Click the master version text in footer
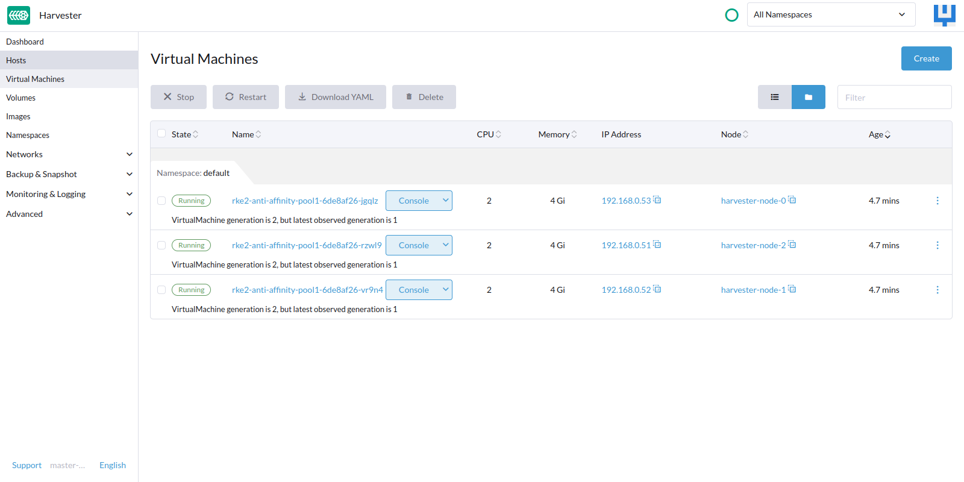Viewport: 964px width, 482px height. coord(67,465)
